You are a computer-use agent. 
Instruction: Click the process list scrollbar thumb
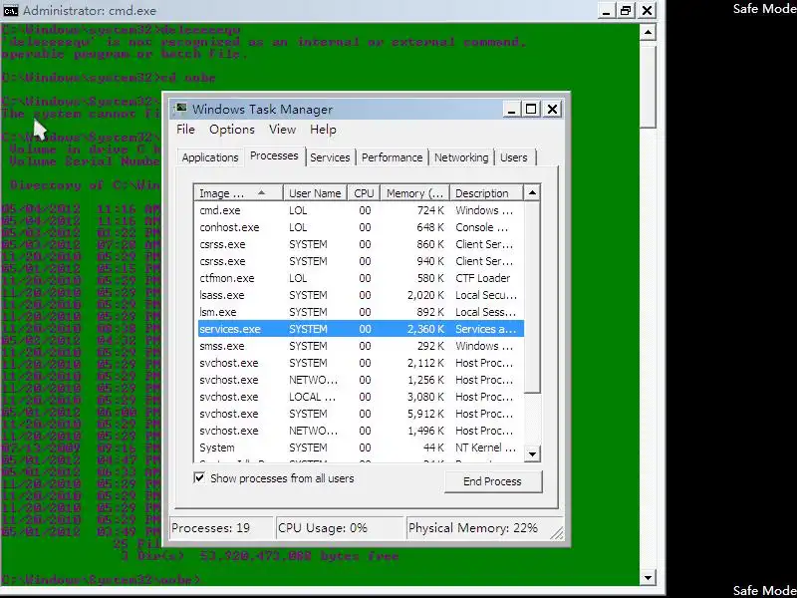point(532,297)
